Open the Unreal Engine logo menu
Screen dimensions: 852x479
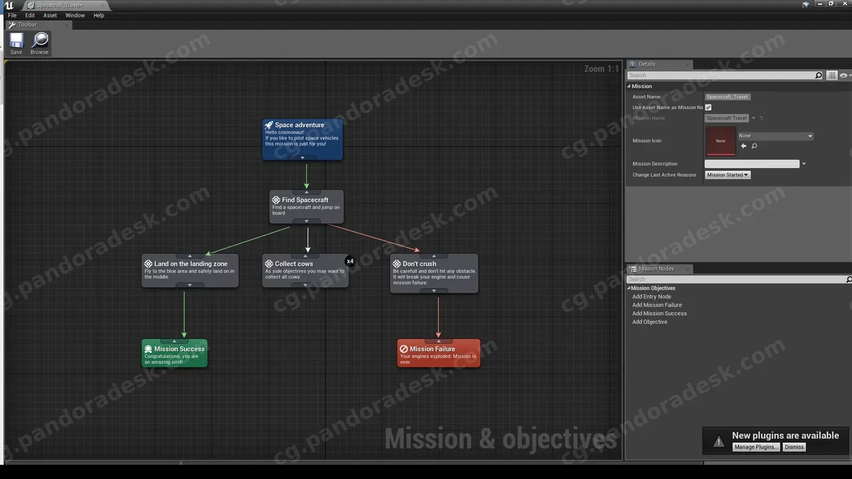pyautogui.click(x=9, y=5)
